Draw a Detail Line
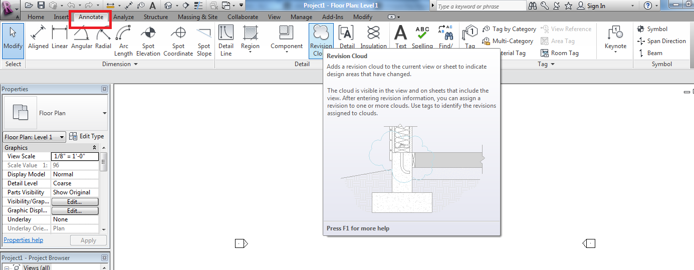The height and width of the screenshot is (270, 694). pyautogui.click(x=226, y=41)
